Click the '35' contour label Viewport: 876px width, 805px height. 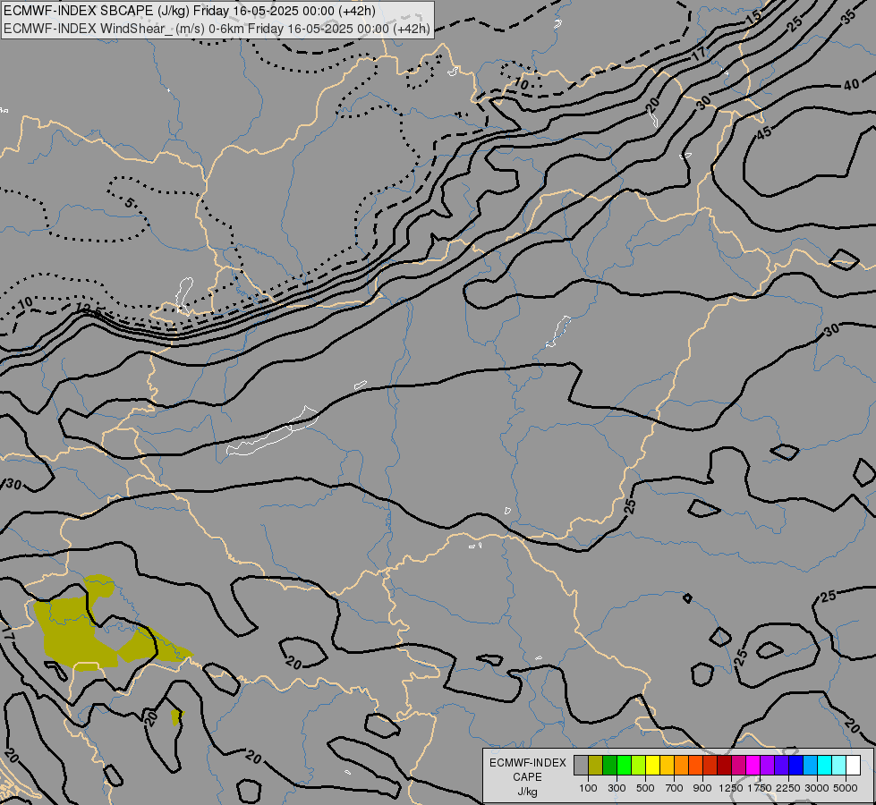click(848, 16)
